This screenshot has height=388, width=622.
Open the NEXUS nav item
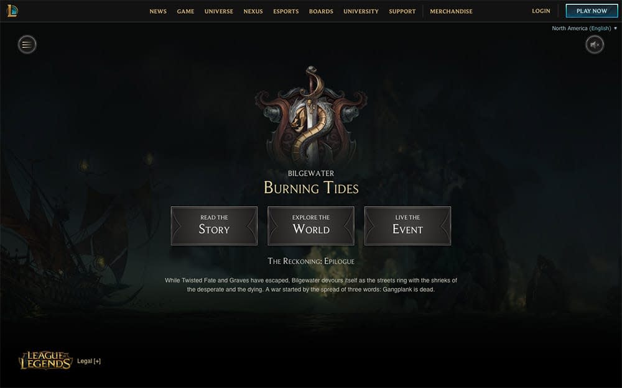(x=253, y=11)
